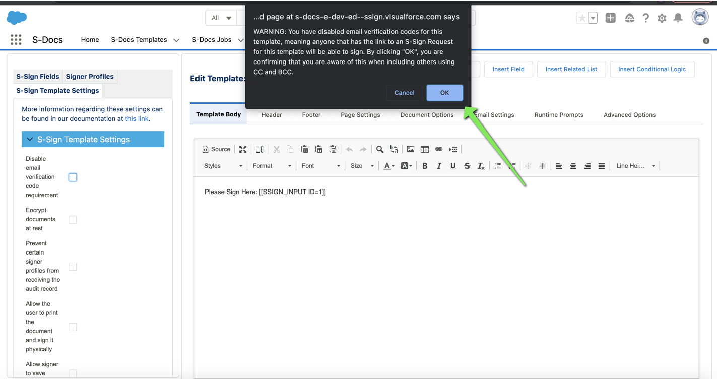The width and height of the screenshot is (717, 379).
Task: Click OK in the warning dialog
Action: [x=444, y=93]
